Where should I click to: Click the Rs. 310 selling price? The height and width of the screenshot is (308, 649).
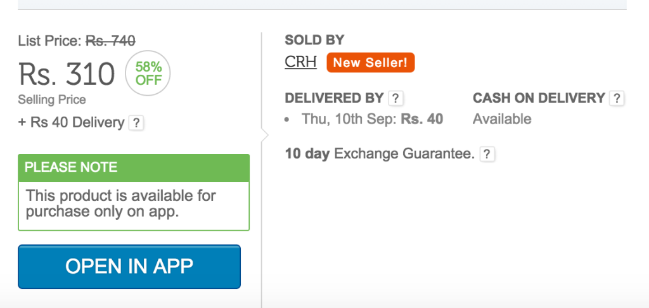point(67,75)
